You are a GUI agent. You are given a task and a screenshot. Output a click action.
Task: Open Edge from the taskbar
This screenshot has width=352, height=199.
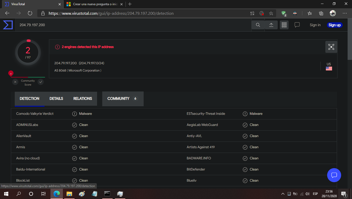57,194
